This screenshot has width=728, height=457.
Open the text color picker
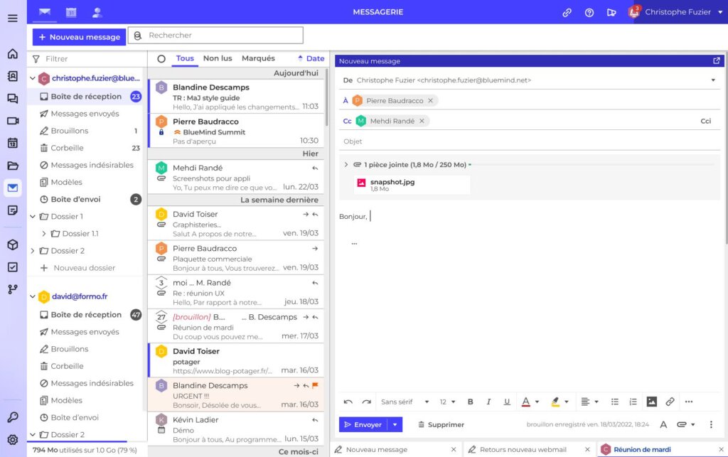(529, 402)
